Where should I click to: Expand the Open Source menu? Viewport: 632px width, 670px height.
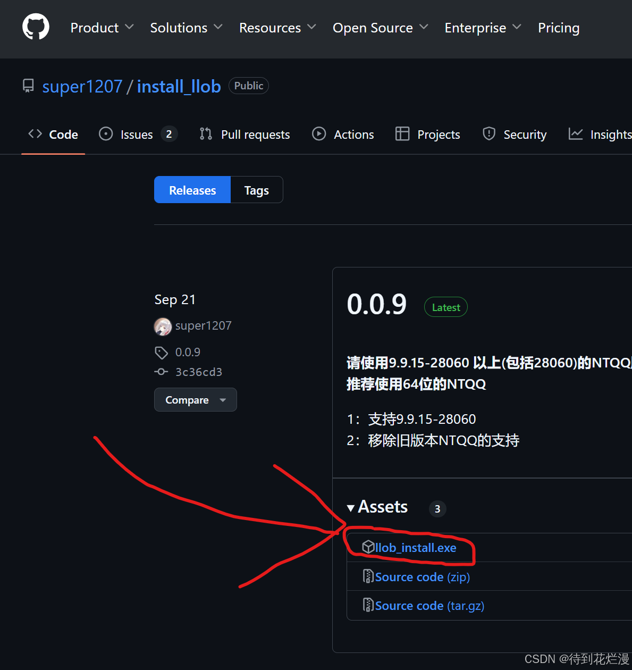(x=380, y=28)
